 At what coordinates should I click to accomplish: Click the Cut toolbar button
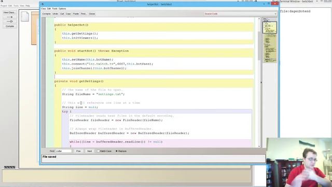pyautogui.click(x=62, y=14)
